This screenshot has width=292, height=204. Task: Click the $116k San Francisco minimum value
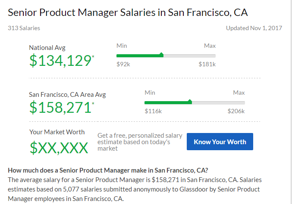coord(153,111)
